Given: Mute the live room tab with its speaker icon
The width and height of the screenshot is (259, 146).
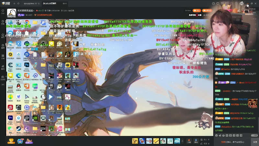Looking at the screenshot, I should click(x=63, y=4).
